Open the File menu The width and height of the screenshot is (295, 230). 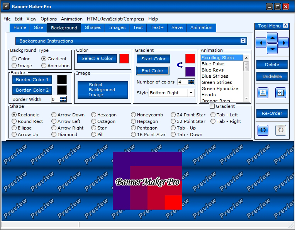pos(7,19)
